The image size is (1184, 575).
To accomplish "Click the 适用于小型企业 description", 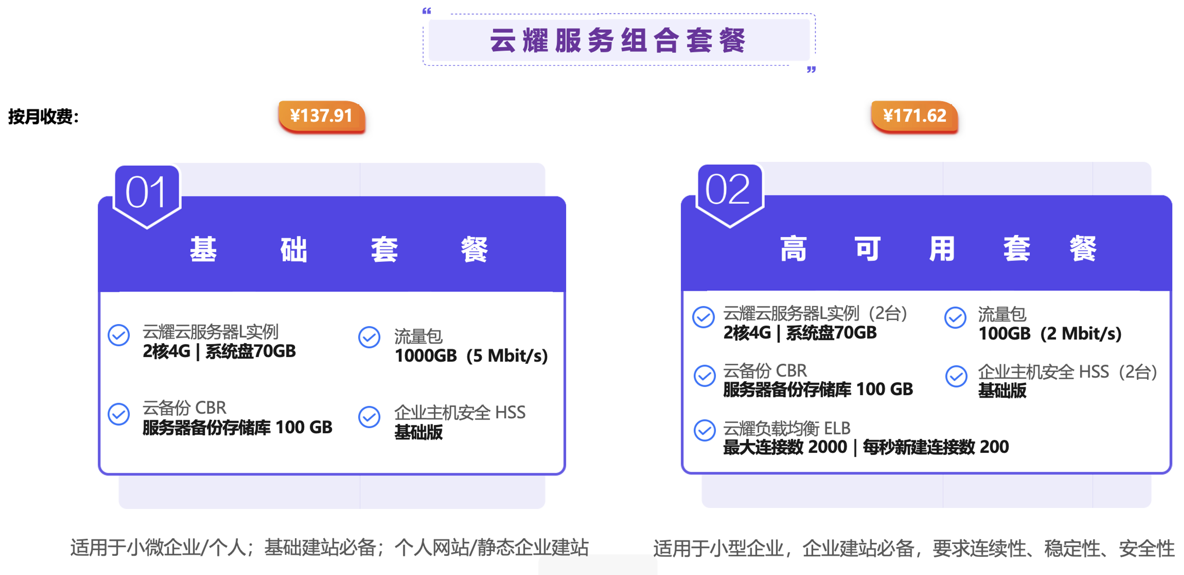I will pyautogui.click(x=914, y=548).
